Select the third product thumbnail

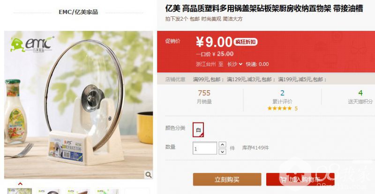pos(78,191)
